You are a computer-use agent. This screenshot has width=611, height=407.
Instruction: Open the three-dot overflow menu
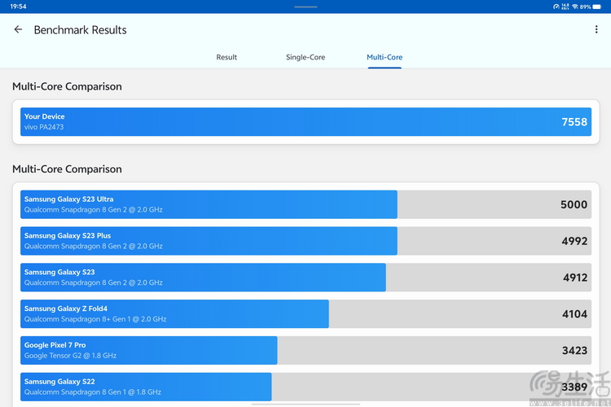[x=596, y=29]
